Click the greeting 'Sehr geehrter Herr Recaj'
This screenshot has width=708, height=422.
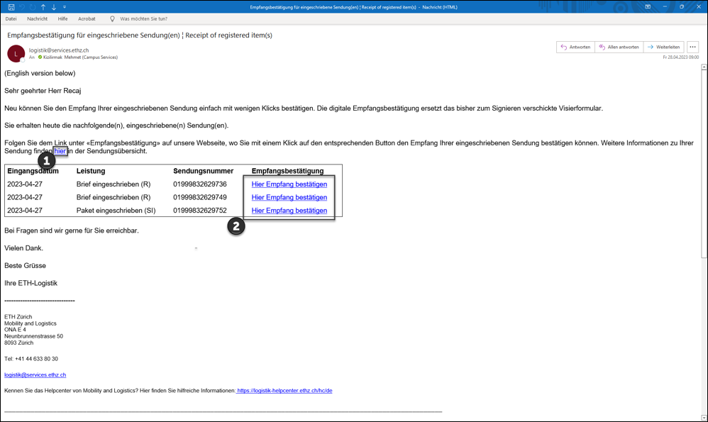point(43,91)
